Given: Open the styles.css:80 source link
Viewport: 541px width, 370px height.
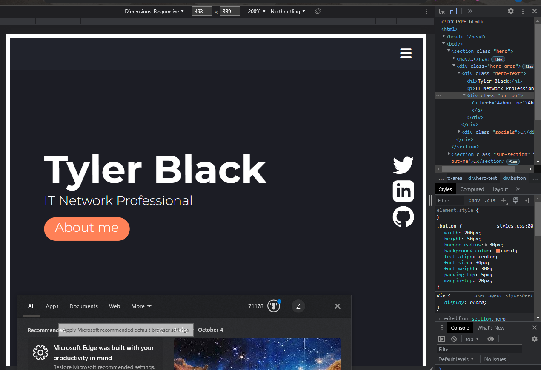Looking at the screenshot, I should point(515,226).
